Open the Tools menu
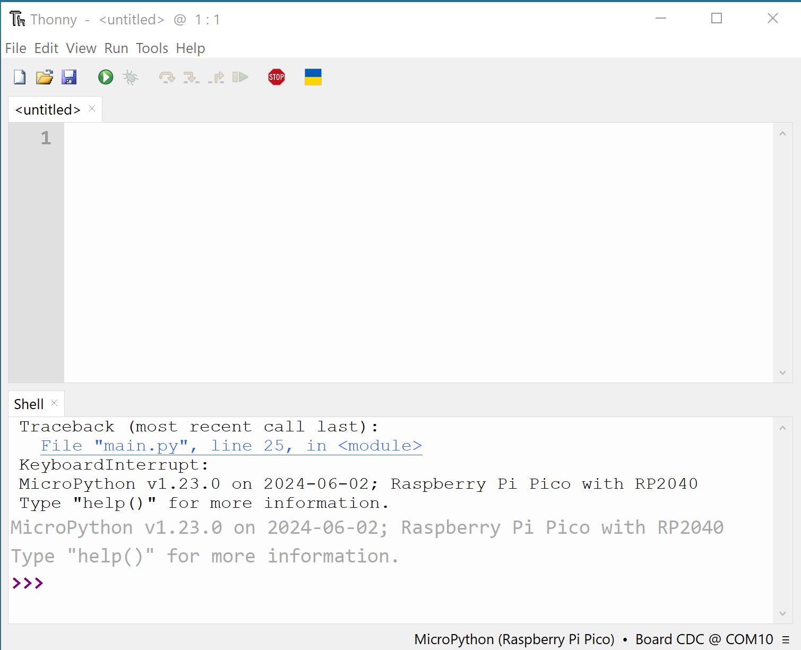This screenshot has width=801, height=650. (152, 48)
